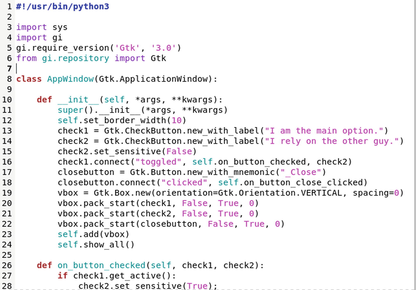Click the 'False' keyword on line 20

[194, 203]
